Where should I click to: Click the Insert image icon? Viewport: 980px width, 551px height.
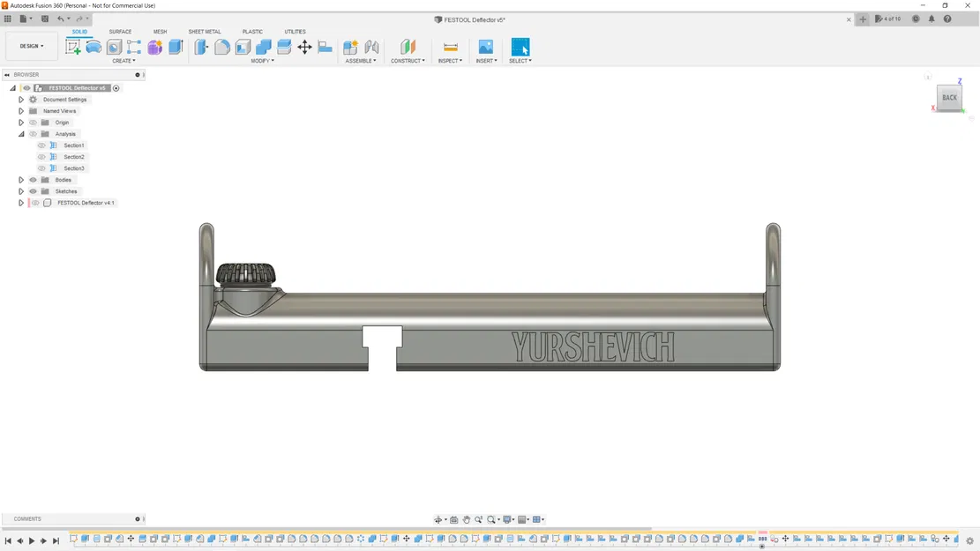pos(486,47)
